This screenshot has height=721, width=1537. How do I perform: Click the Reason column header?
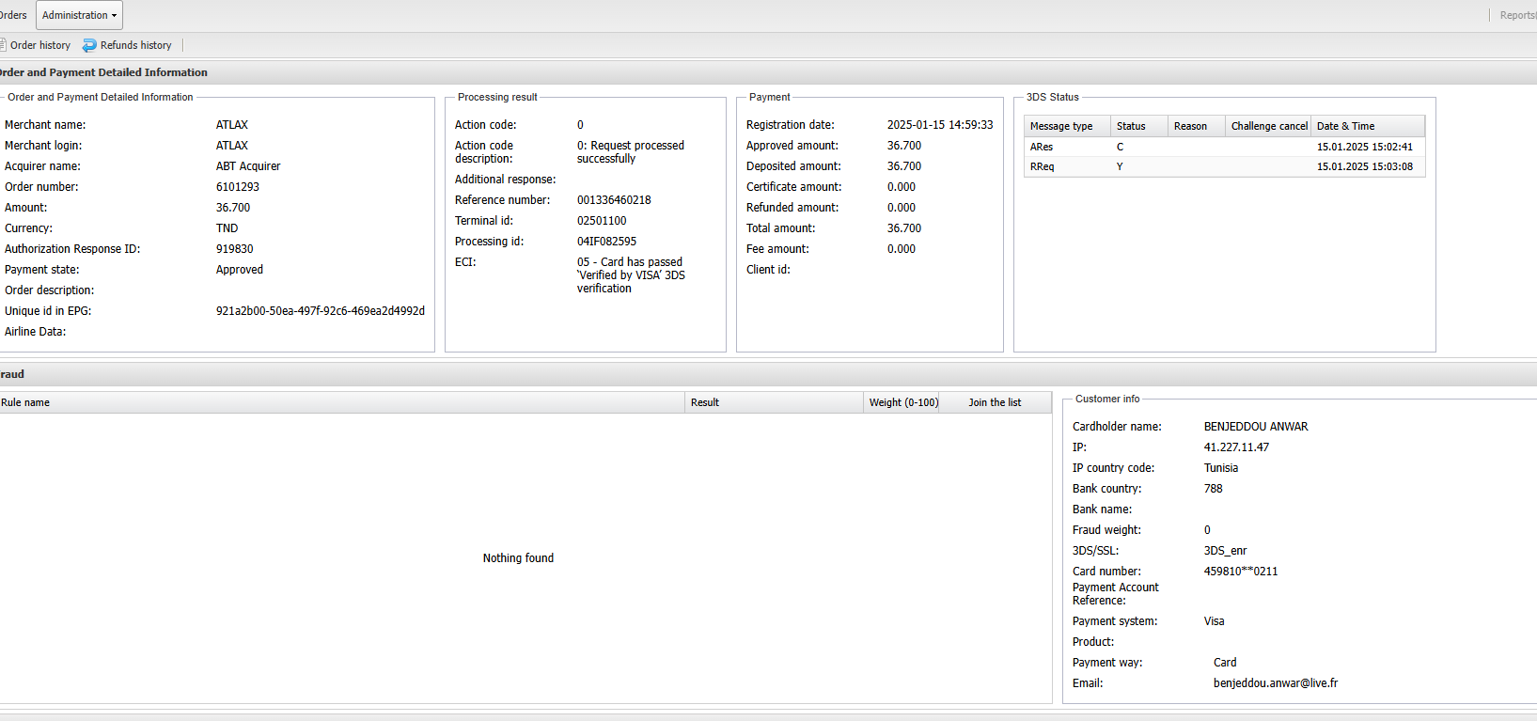tap(1190, 126)
